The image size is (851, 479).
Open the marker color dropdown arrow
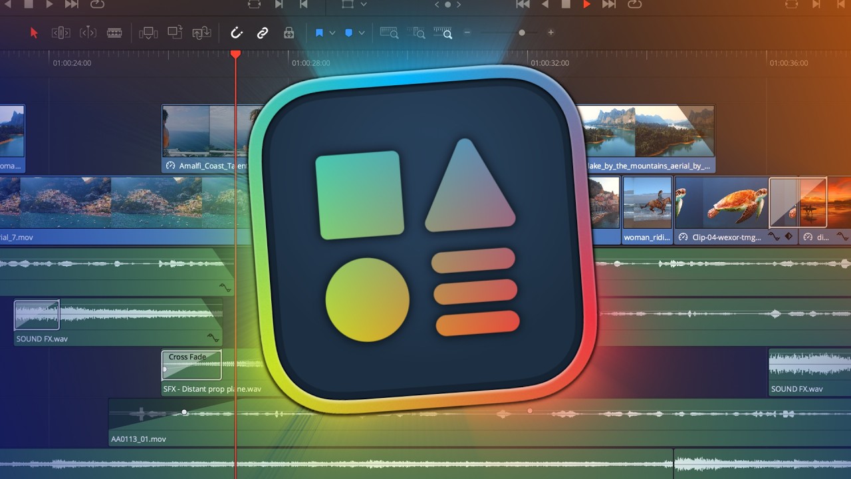(x=362, y=33)
